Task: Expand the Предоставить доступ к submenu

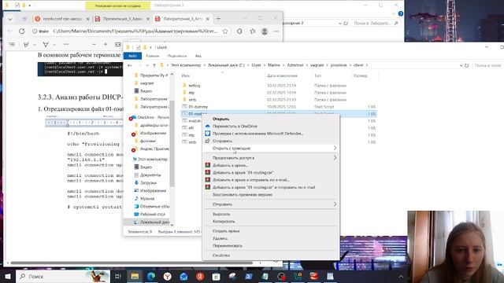Action: [335, 158]
